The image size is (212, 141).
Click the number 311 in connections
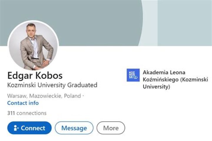(x=11, y=113)
